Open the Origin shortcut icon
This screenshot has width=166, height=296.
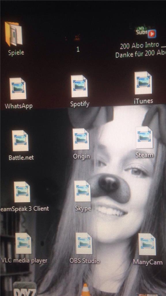(x=81, y=139)
